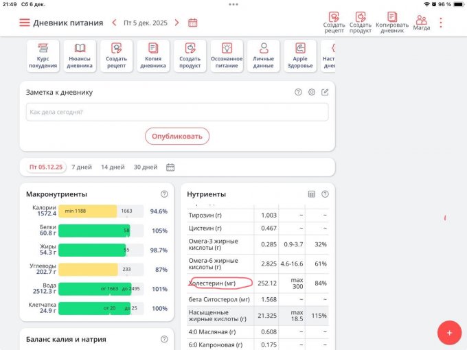
Task: Open the calendar date picker in header
Action: 193,23
